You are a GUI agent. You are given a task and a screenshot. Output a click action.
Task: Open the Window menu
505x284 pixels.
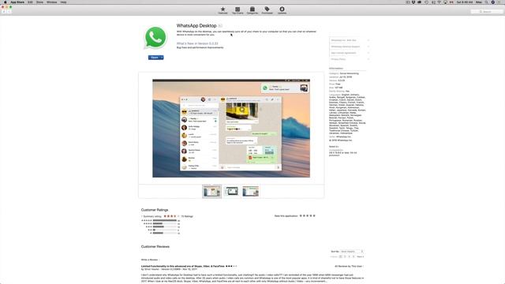click(x=51, y=2)
